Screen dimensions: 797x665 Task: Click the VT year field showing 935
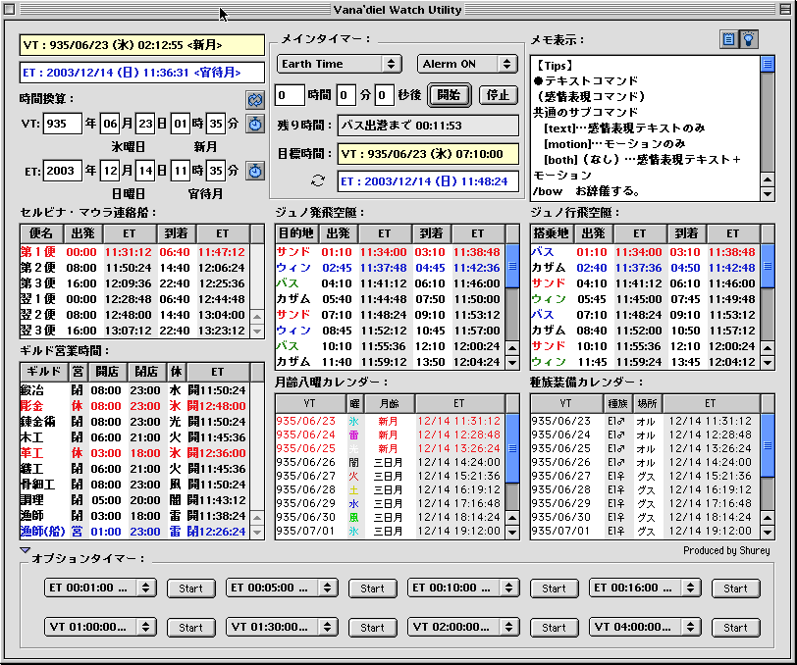[63, 124]
